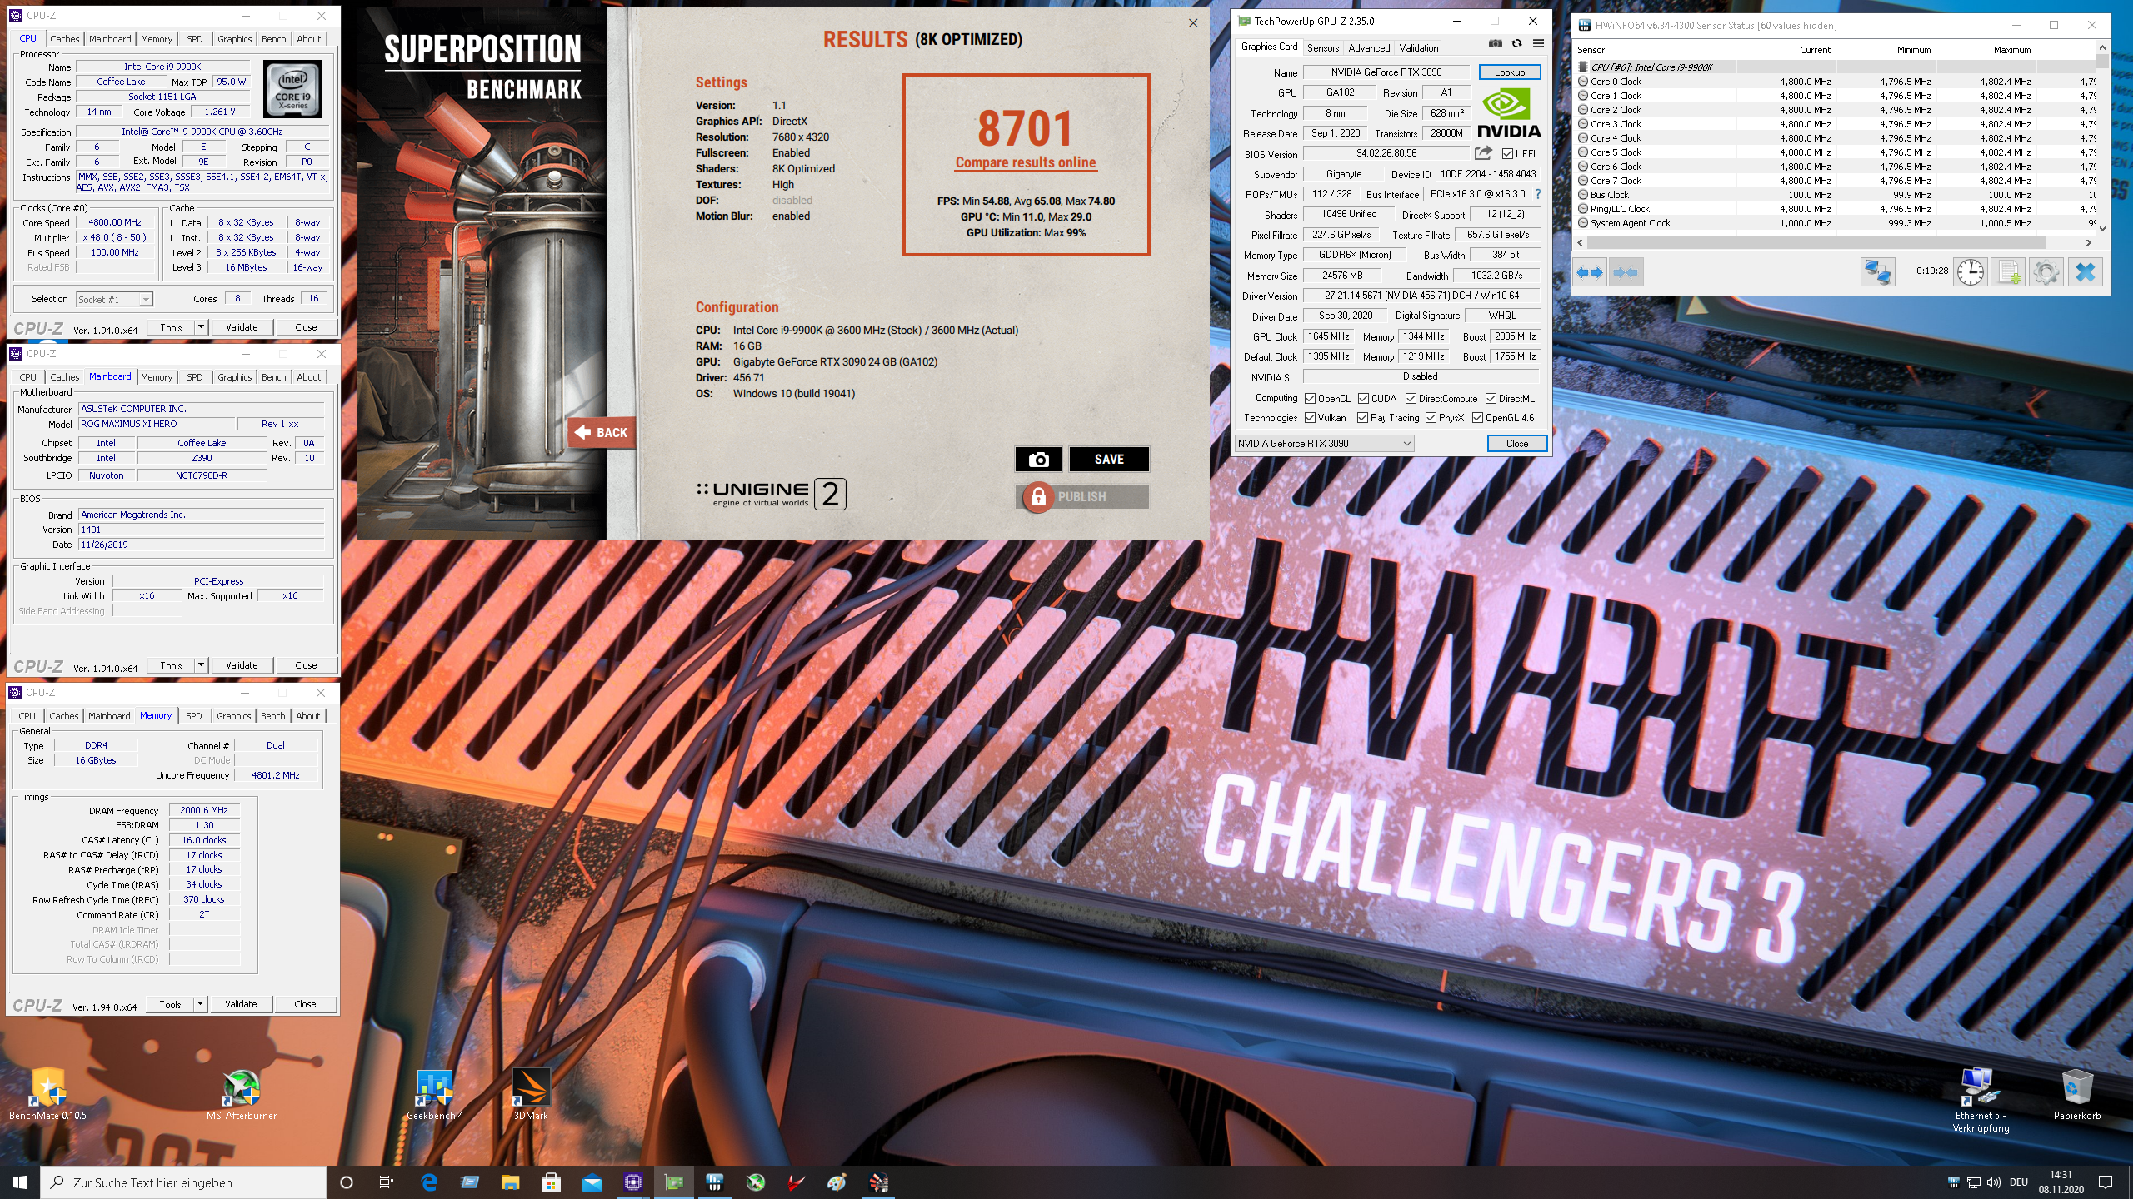
Task: Open Geekbench 4 desktop shortcut
Action: [x=434, y=1093]
